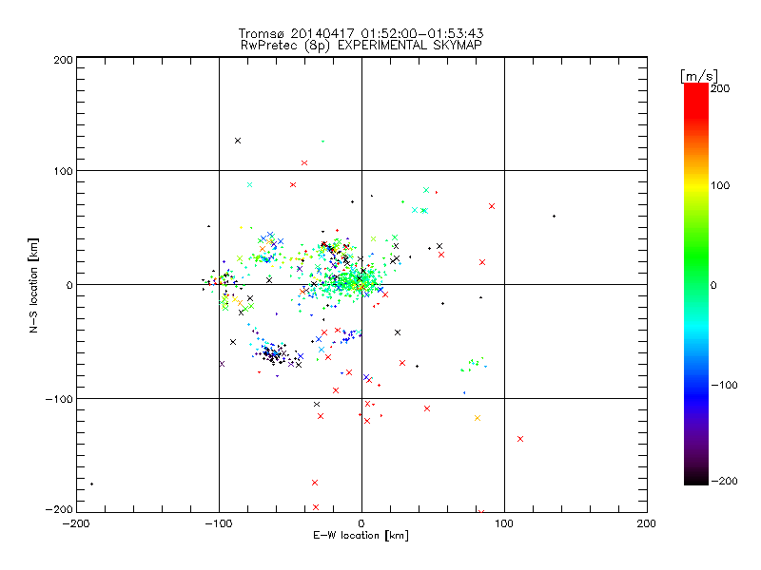Click x-axis tick label 100
The height and width of the screenshot is (570, 761).
[504, 523]
